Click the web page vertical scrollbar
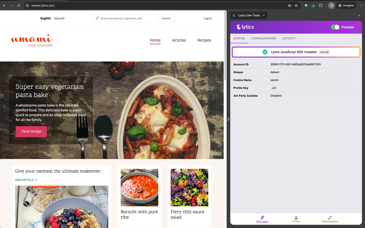 [225, 46]
